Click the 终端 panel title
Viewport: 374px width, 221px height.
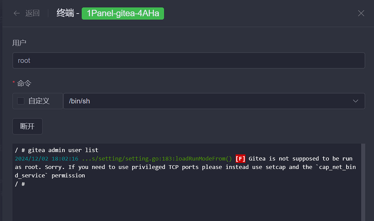65,14
